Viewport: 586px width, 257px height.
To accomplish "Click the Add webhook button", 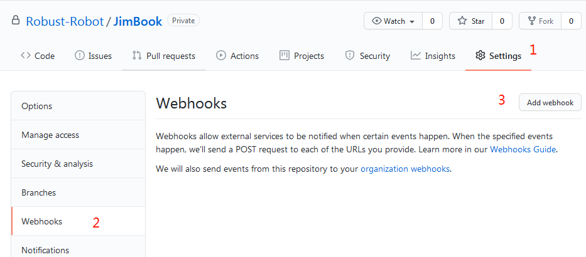I will click(x=550, y=103).
